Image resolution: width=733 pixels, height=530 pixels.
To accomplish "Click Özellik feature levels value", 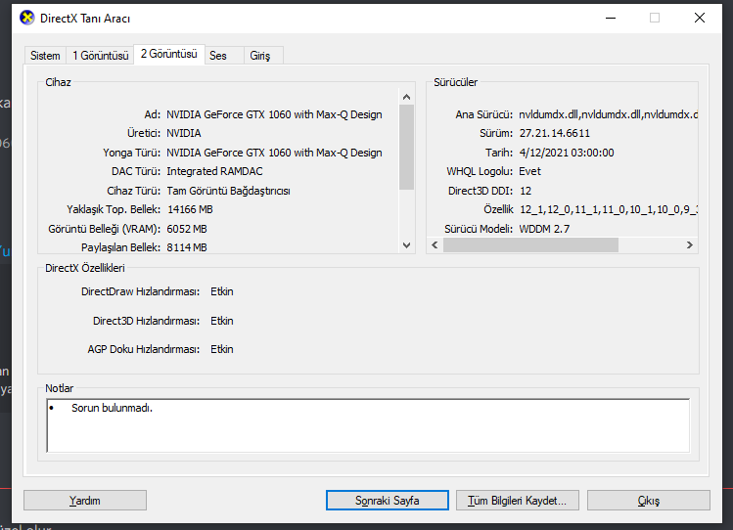I will 609,209.
